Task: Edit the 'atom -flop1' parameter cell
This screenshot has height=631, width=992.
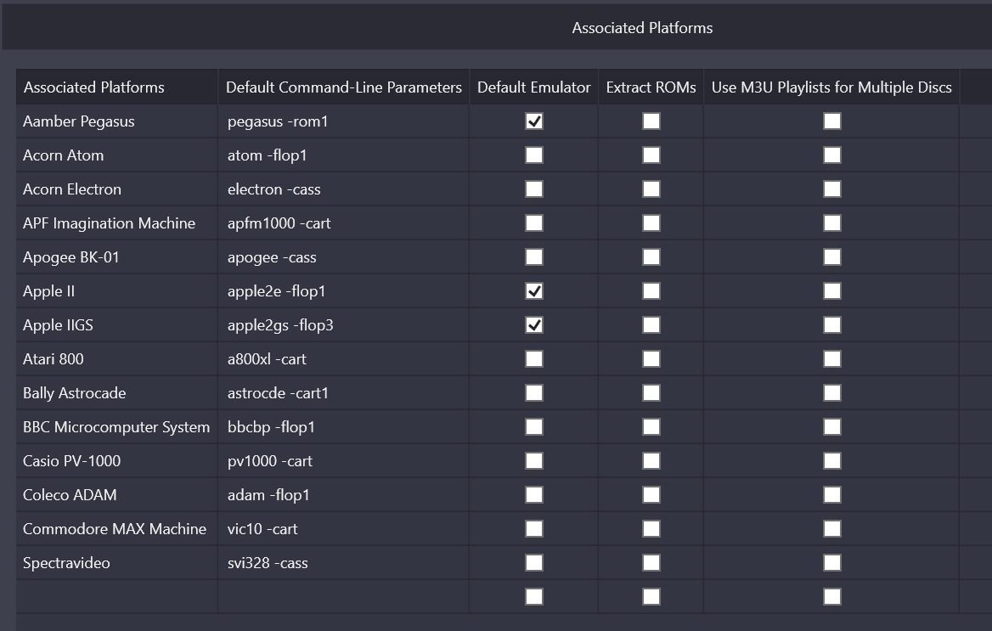Action: tap(343, 155)
